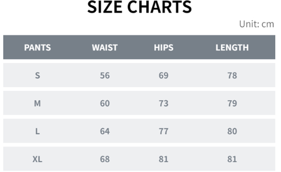Click length value 78 for size S

(232, 75)
